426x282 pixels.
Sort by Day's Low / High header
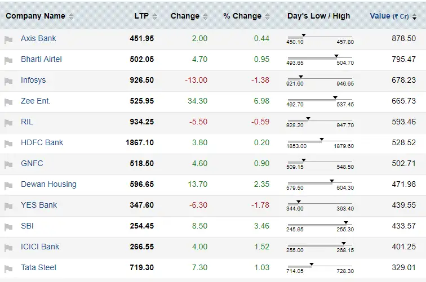click(318, 16)
